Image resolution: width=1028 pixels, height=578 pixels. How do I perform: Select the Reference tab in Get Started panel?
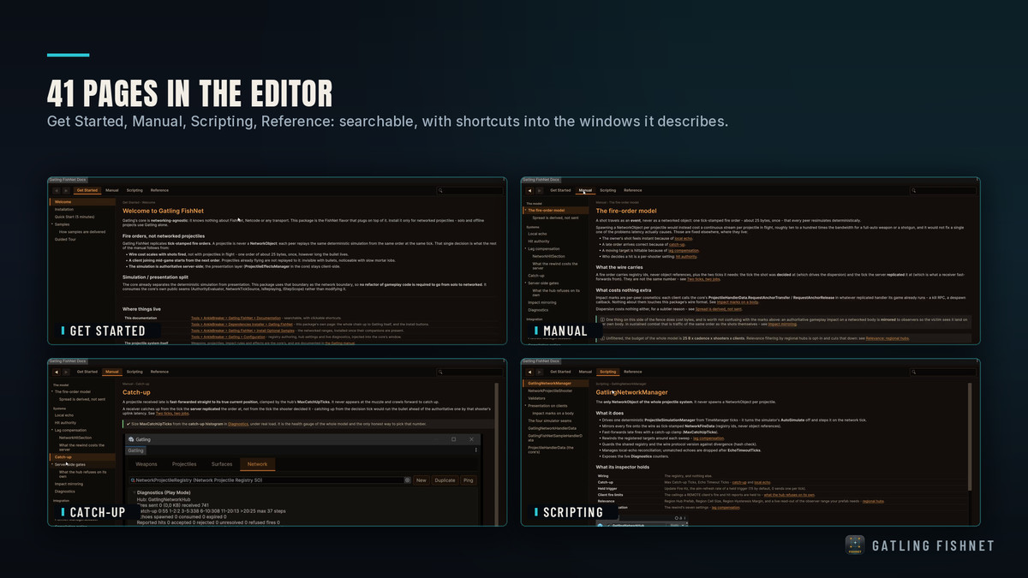[159, 190]
